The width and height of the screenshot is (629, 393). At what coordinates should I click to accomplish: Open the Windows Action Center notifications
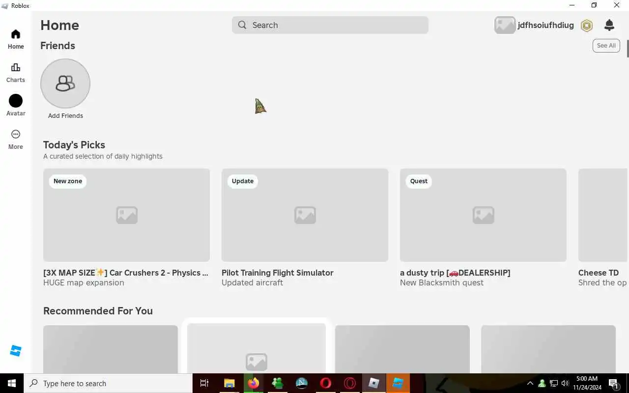click(614, 383)
